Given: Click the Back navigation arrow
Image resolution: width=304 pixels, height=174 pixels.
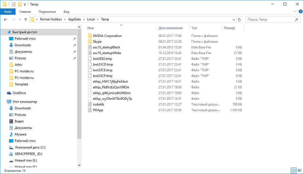Looking at the screenshot, I should [5, 20].
